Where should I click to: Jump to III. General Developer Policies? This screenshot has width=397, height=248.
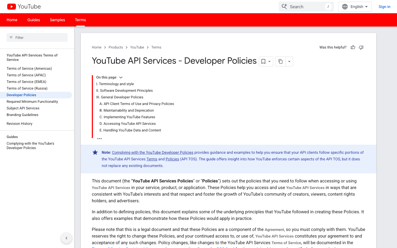click(x=120, y=97)
